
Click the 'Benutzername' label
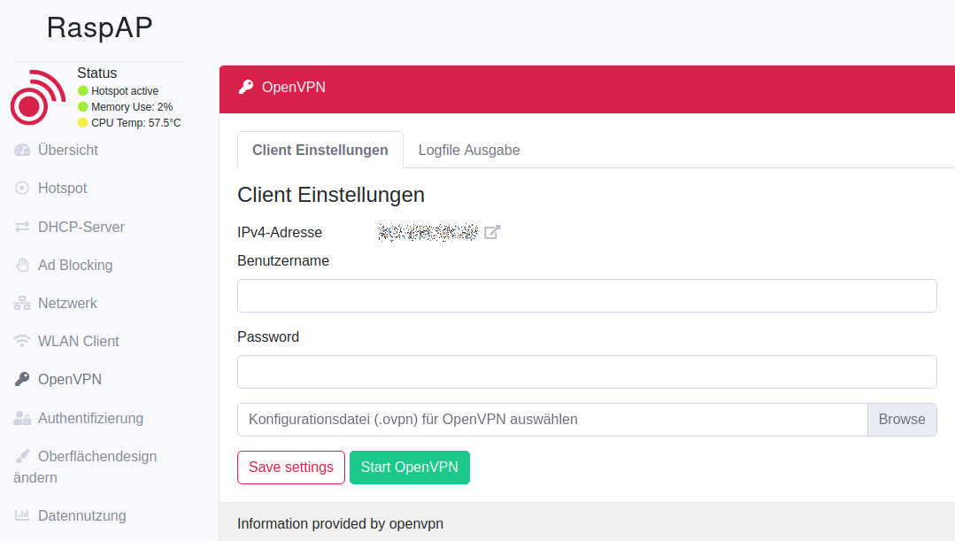point(283,260)
